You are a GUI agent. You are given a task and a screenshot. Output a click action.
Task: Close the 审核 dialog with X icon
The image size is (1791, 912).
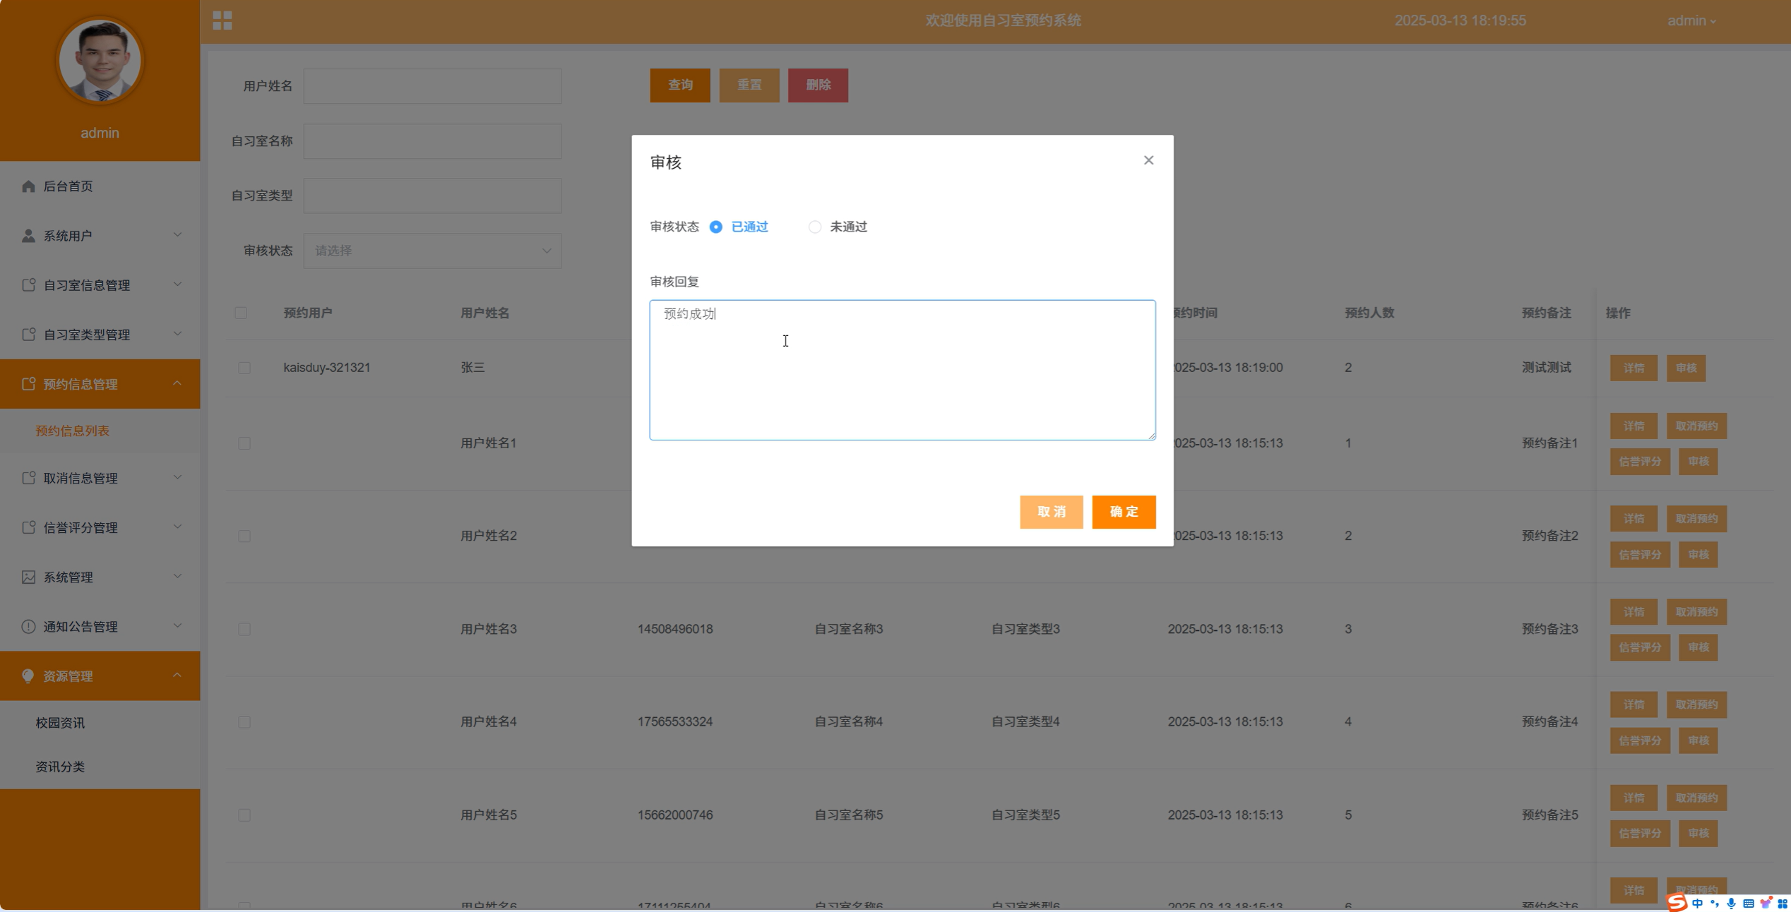pos(1148,161)
